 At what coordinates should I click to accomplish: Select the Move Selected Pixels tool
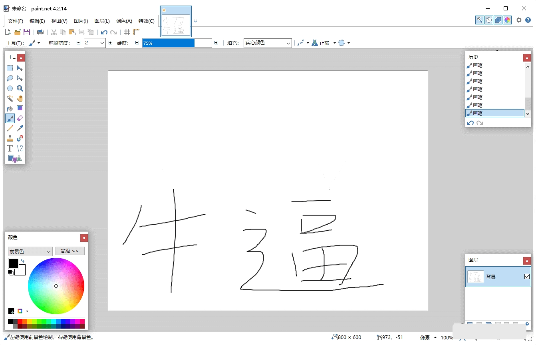pyautogui.click(x=20, y=68)
